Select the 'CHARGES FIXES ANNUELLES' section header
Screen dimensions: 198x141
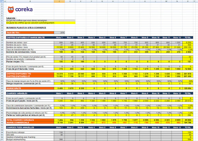[30, 127]
